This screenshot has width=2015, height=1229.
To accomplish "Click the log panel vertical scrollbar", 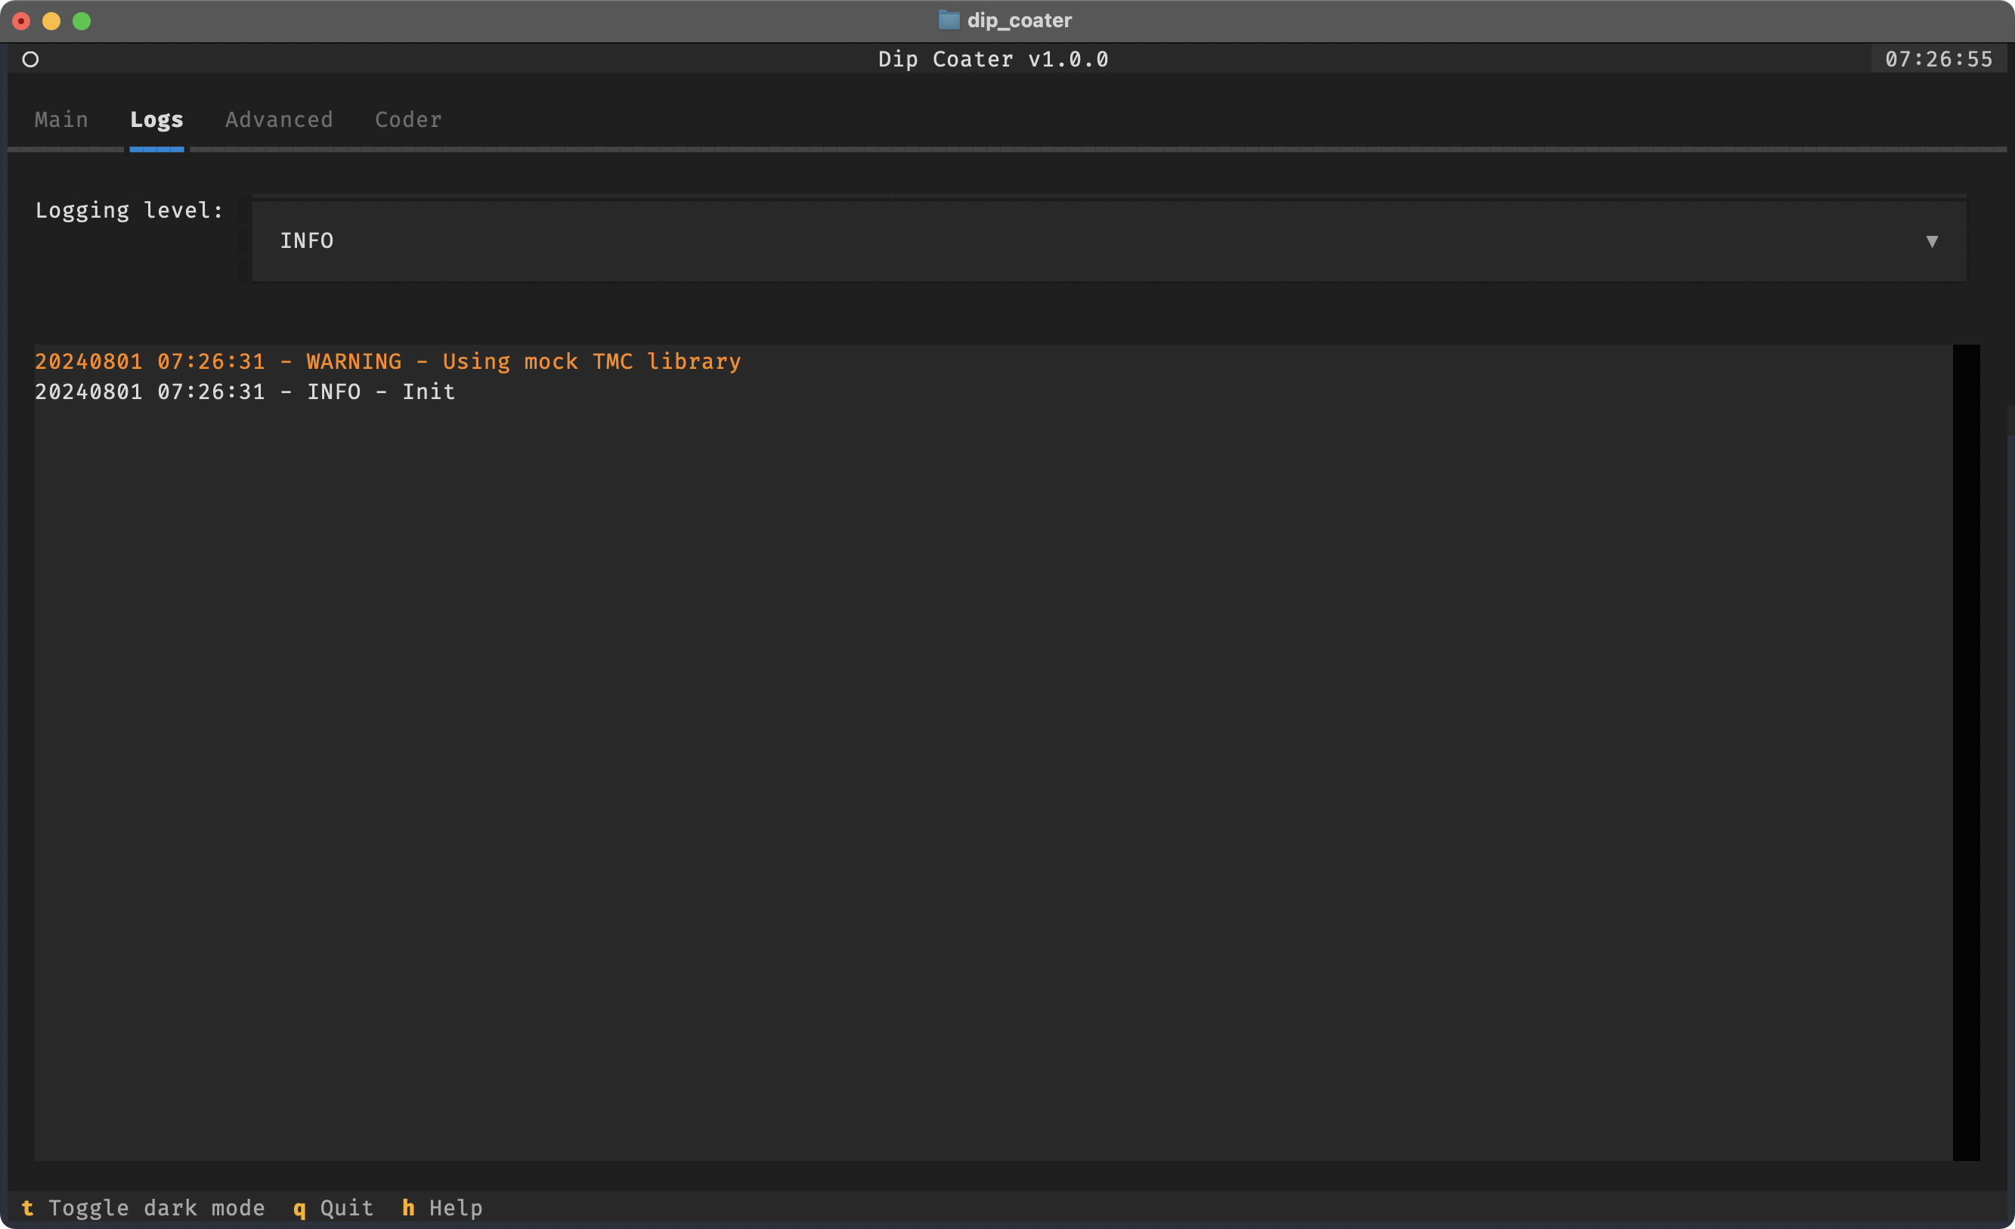I will click(x=1966, y=751).
